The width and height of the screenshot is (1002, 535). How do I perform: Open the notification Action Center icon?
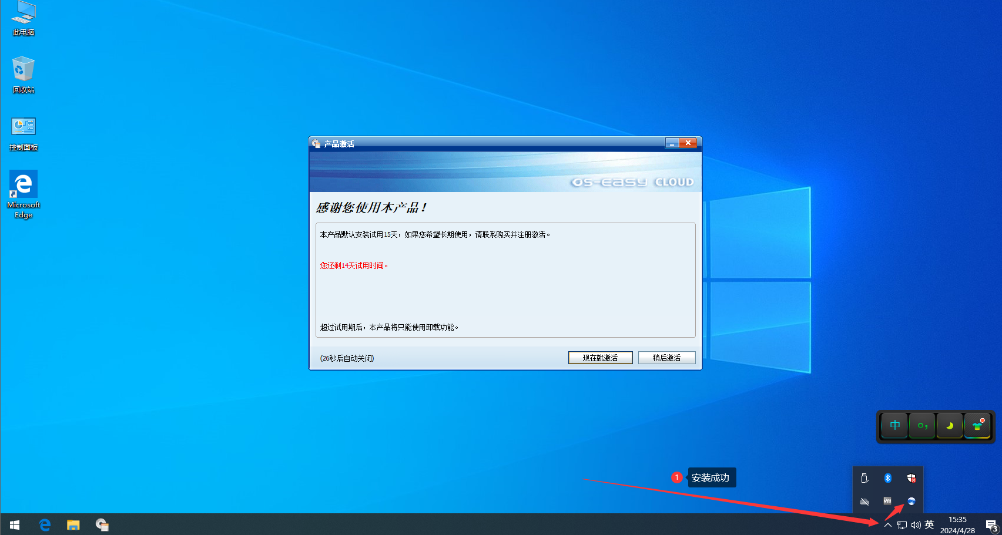(x=991, y=525)
